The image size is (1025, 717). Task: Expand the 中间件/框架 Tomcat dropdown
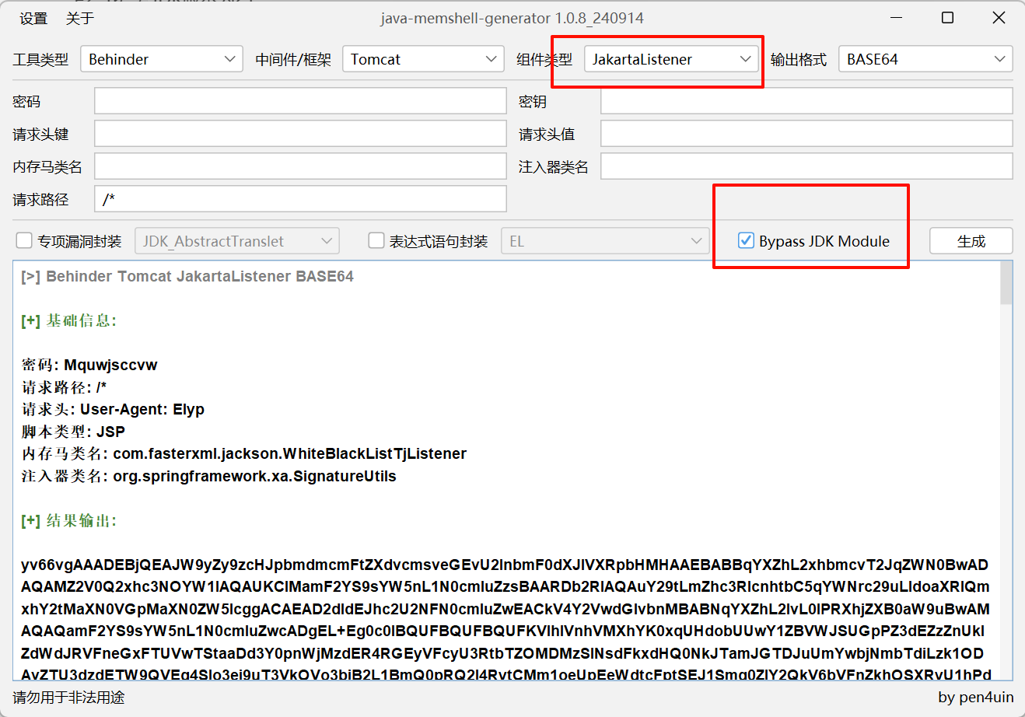pos(422,59)
